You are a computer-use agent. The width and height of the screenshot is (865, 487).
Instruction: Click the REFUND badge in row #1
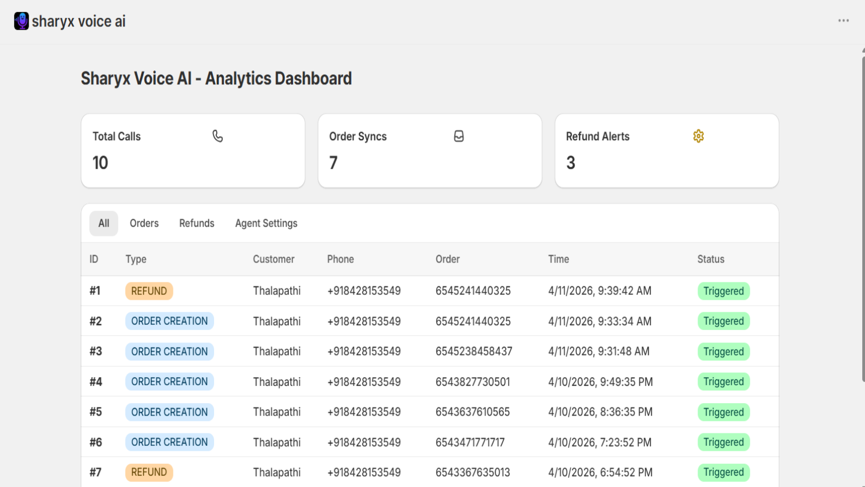[149, 291]
